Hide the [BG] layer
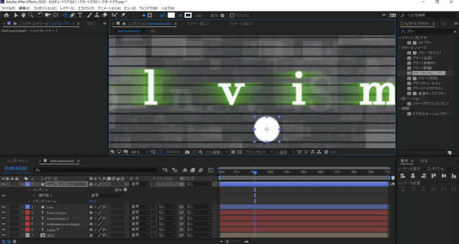459x244 pixels. [x=3, y=235]
